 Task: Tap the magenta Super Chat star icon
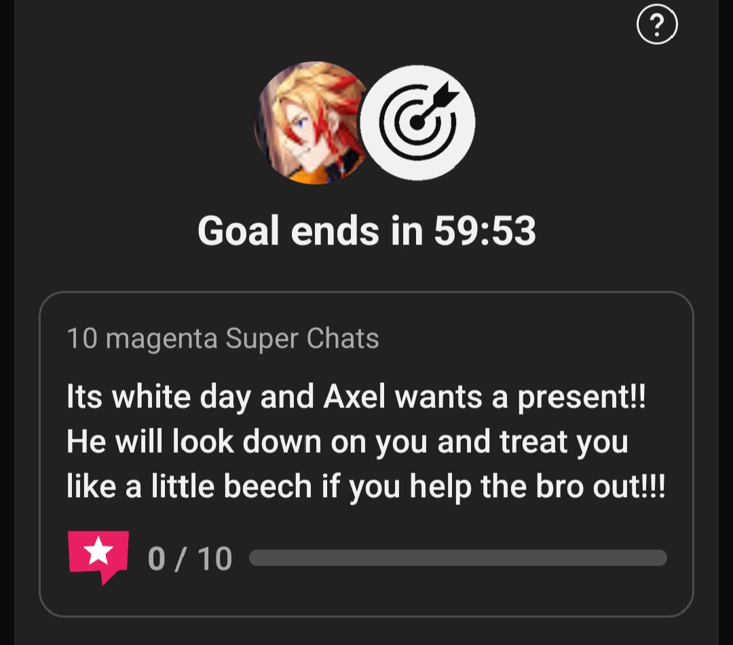pos(98,557)
